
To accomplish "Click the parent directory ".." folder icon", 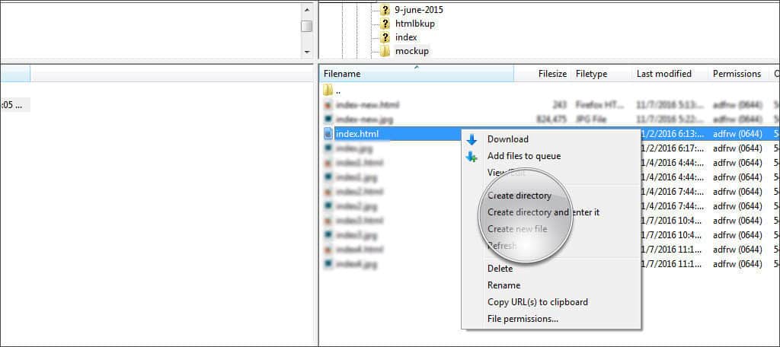I will [328, 90].
